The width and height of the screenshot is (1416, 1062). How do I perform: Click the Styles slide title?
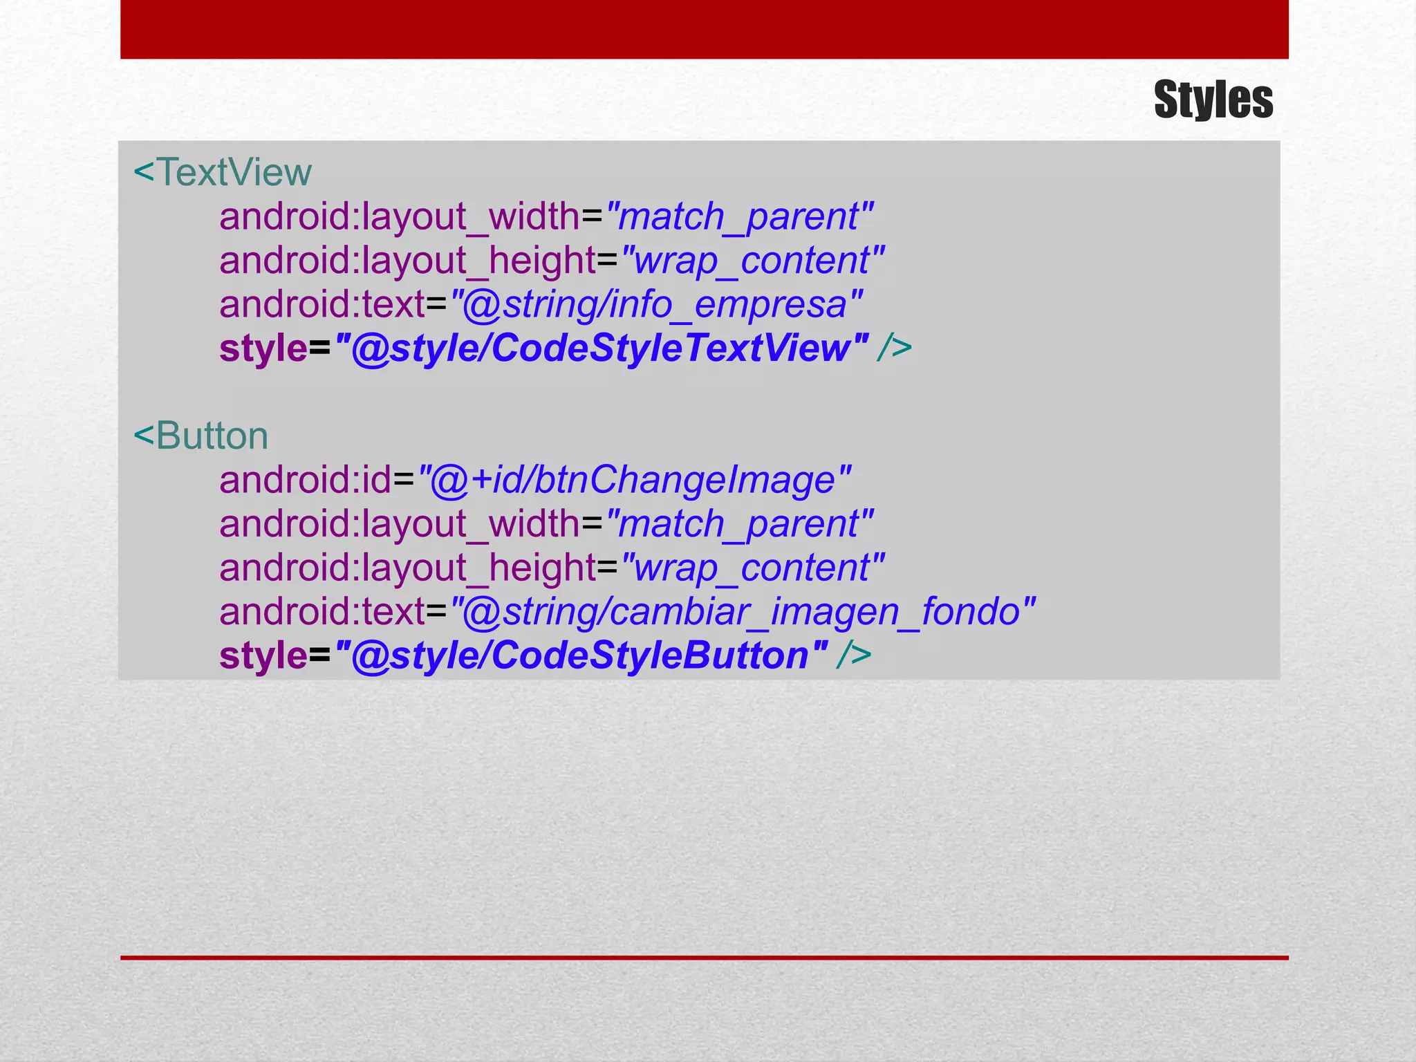1213,100
